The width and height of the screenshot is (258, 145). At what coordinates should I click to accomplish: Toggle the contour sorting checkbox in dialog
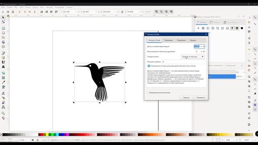point(149,66)
